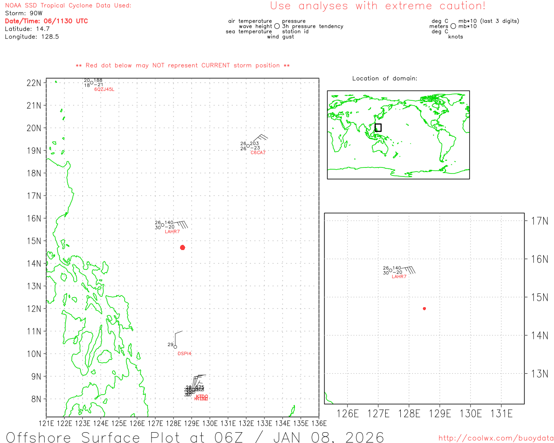
Task: Click the C6CA7 station wind barb
Action: (261, 139)
